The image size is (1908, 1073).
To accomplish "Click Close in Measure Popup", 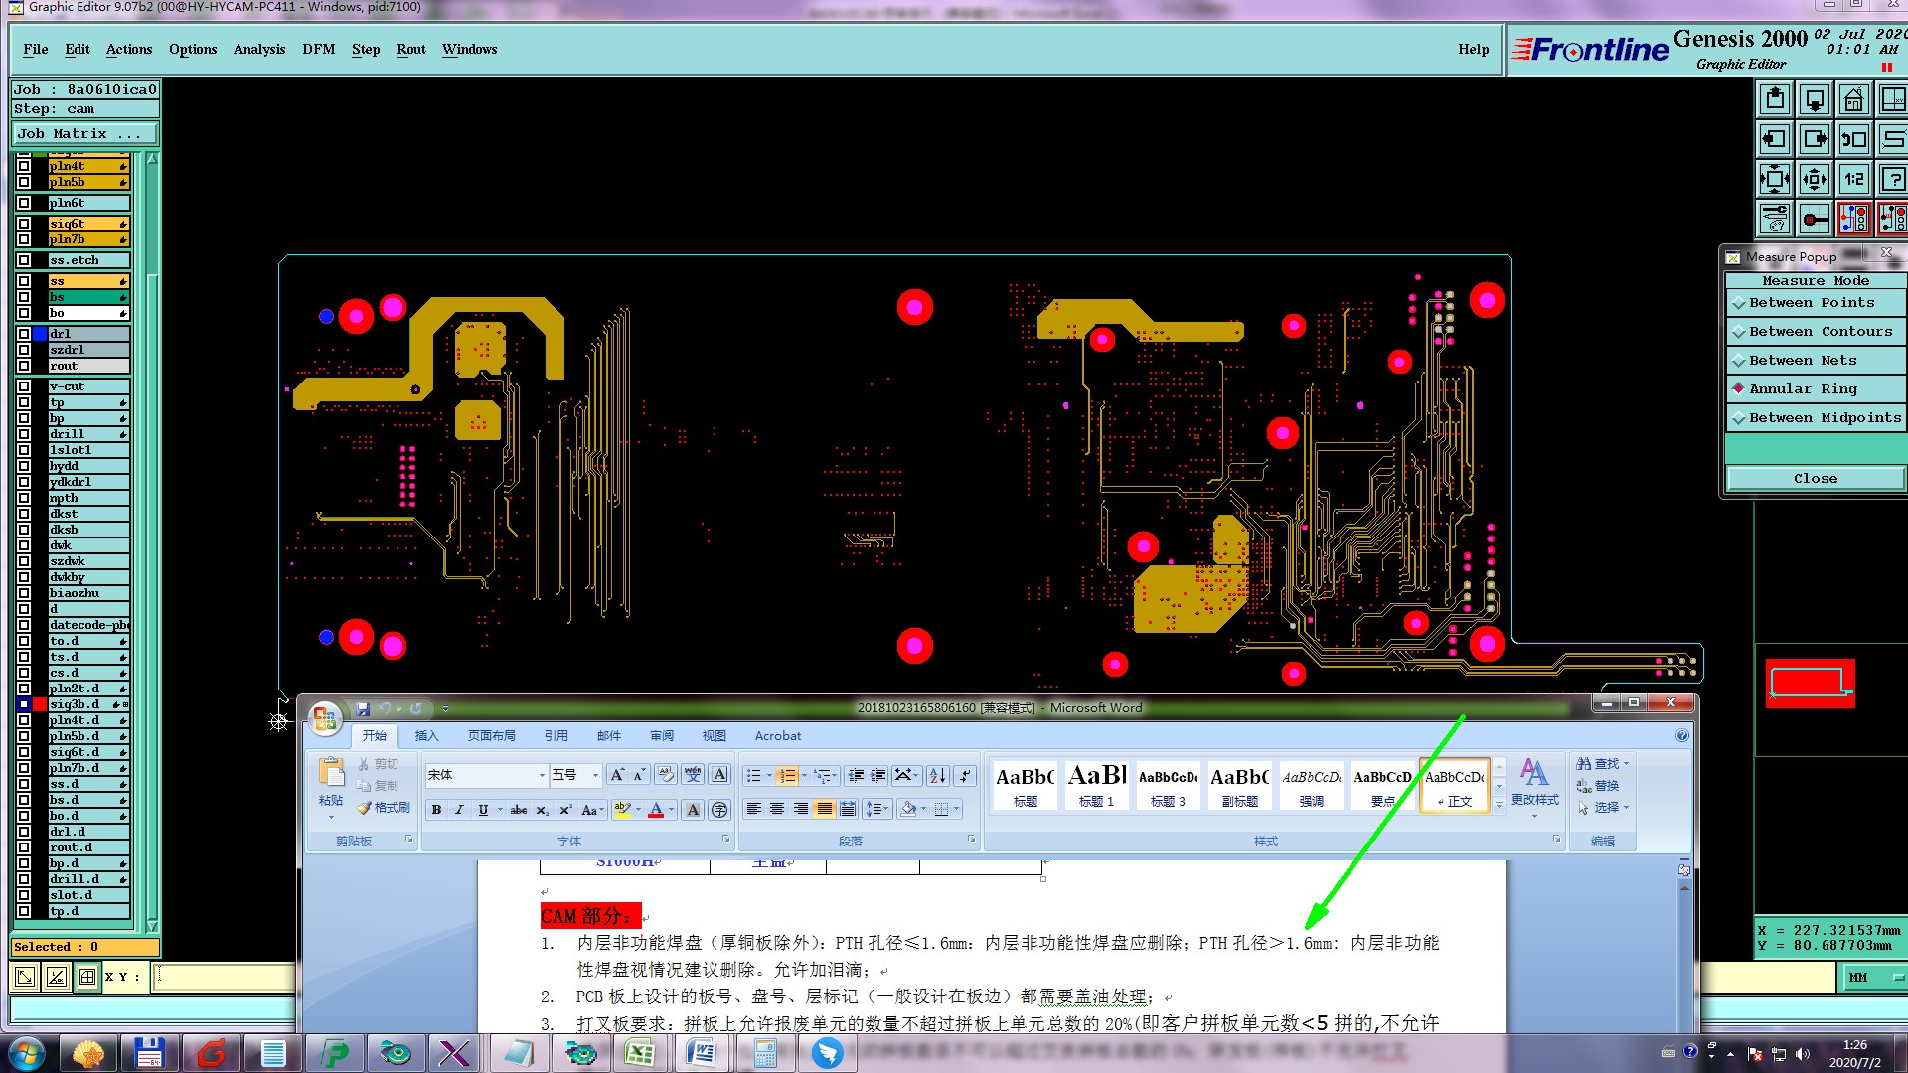I will tap(1815, 479).
